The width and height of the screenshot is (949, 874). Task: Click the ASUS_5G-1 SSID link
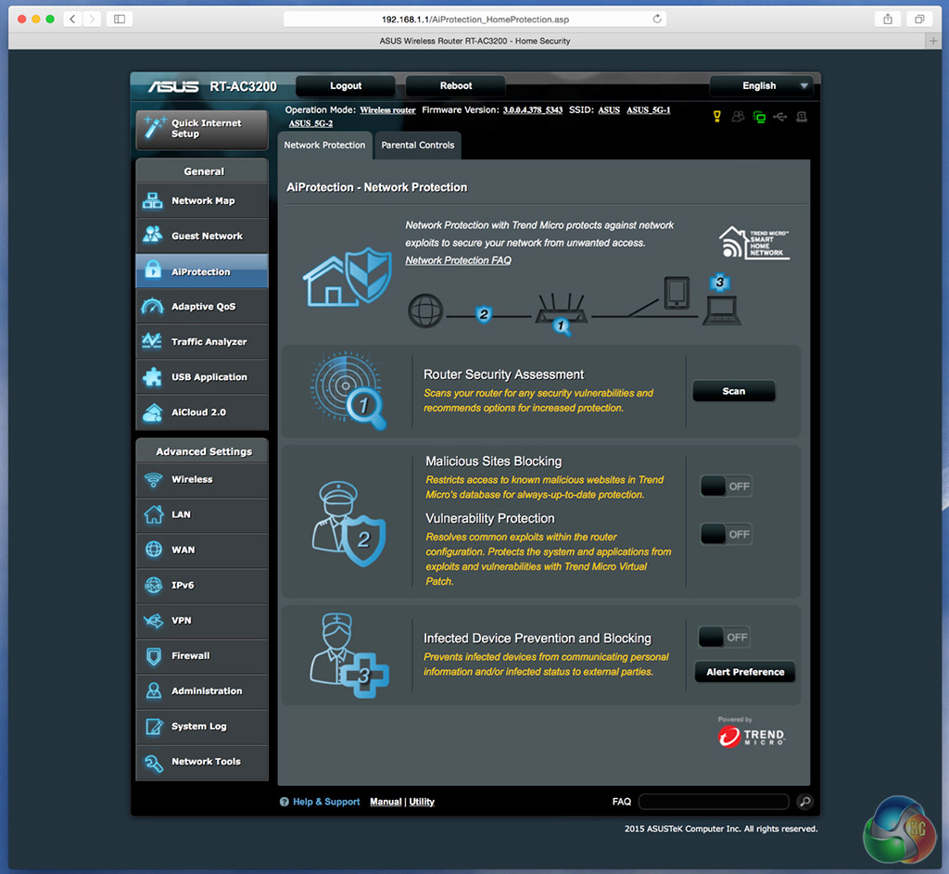tap(648, 110)
